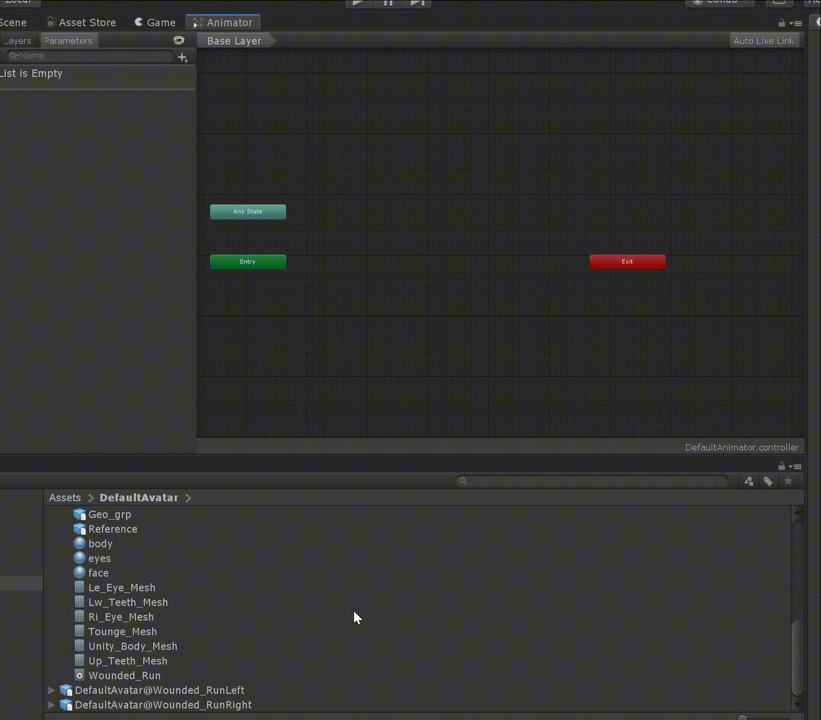Click the Asset Store tab icon

[50, 22]
